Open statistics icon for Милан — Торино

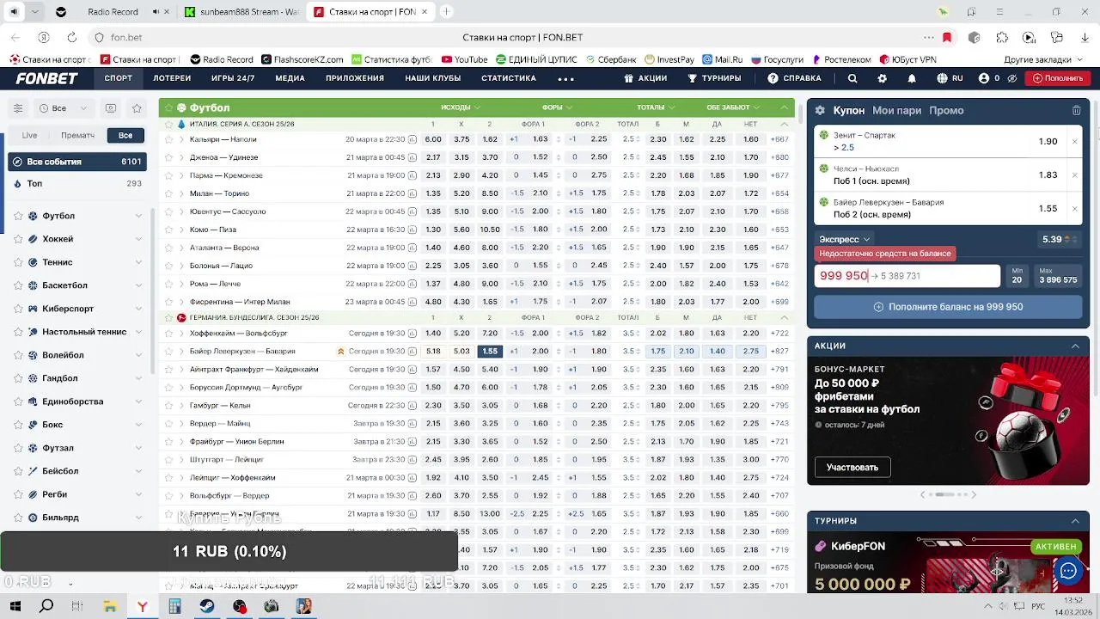(x=412, y=193)
